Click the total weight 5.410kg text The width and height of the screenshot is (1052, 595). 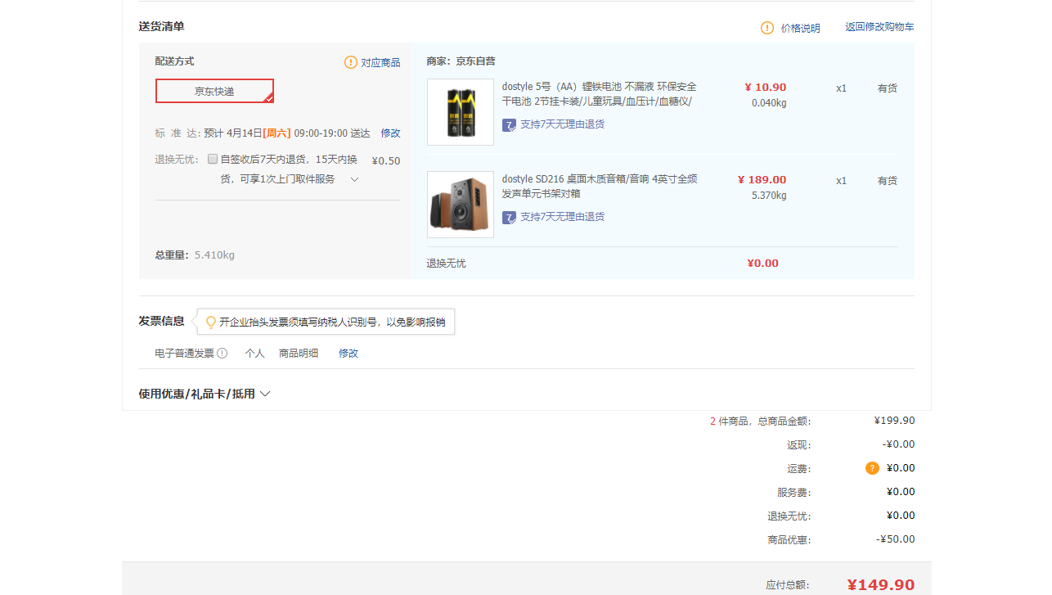(x=214, y=255)
